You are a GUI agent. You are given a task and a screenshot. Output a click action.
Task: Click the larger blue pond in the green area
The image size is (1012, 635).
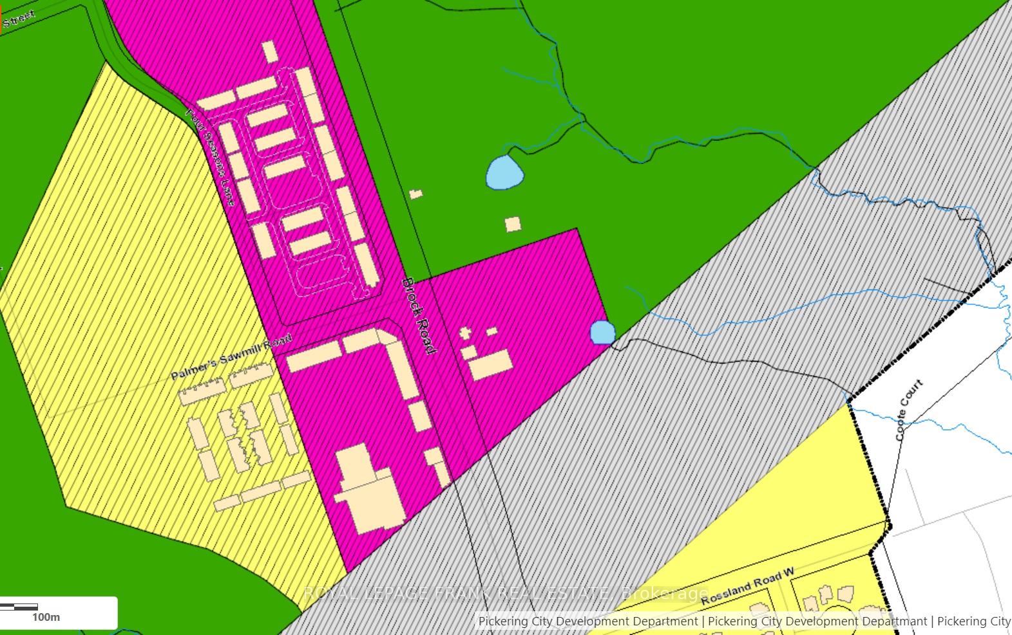tap(504, 173)
